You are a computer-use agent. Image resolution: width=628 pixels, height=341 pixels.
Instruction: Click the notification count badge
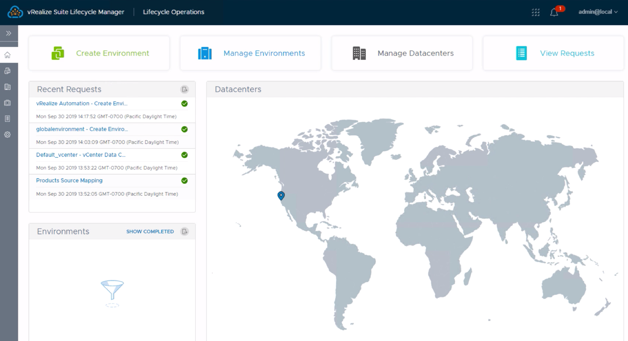tap(560, 8)
